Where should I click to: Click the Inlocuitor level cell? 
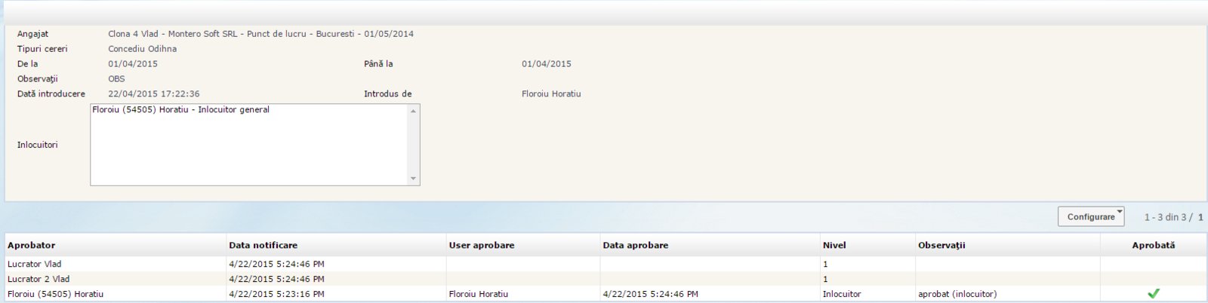tap(842, 295)
